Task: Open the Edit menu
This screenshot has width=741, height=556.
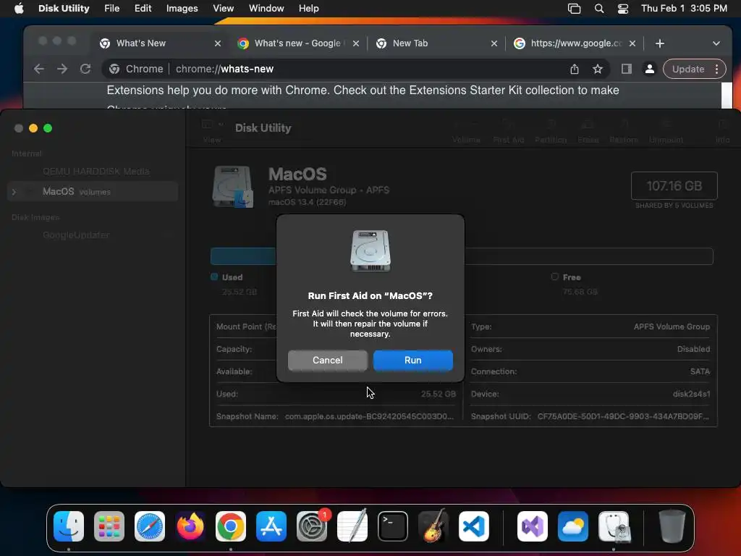Action: click(x=143, y=9)
